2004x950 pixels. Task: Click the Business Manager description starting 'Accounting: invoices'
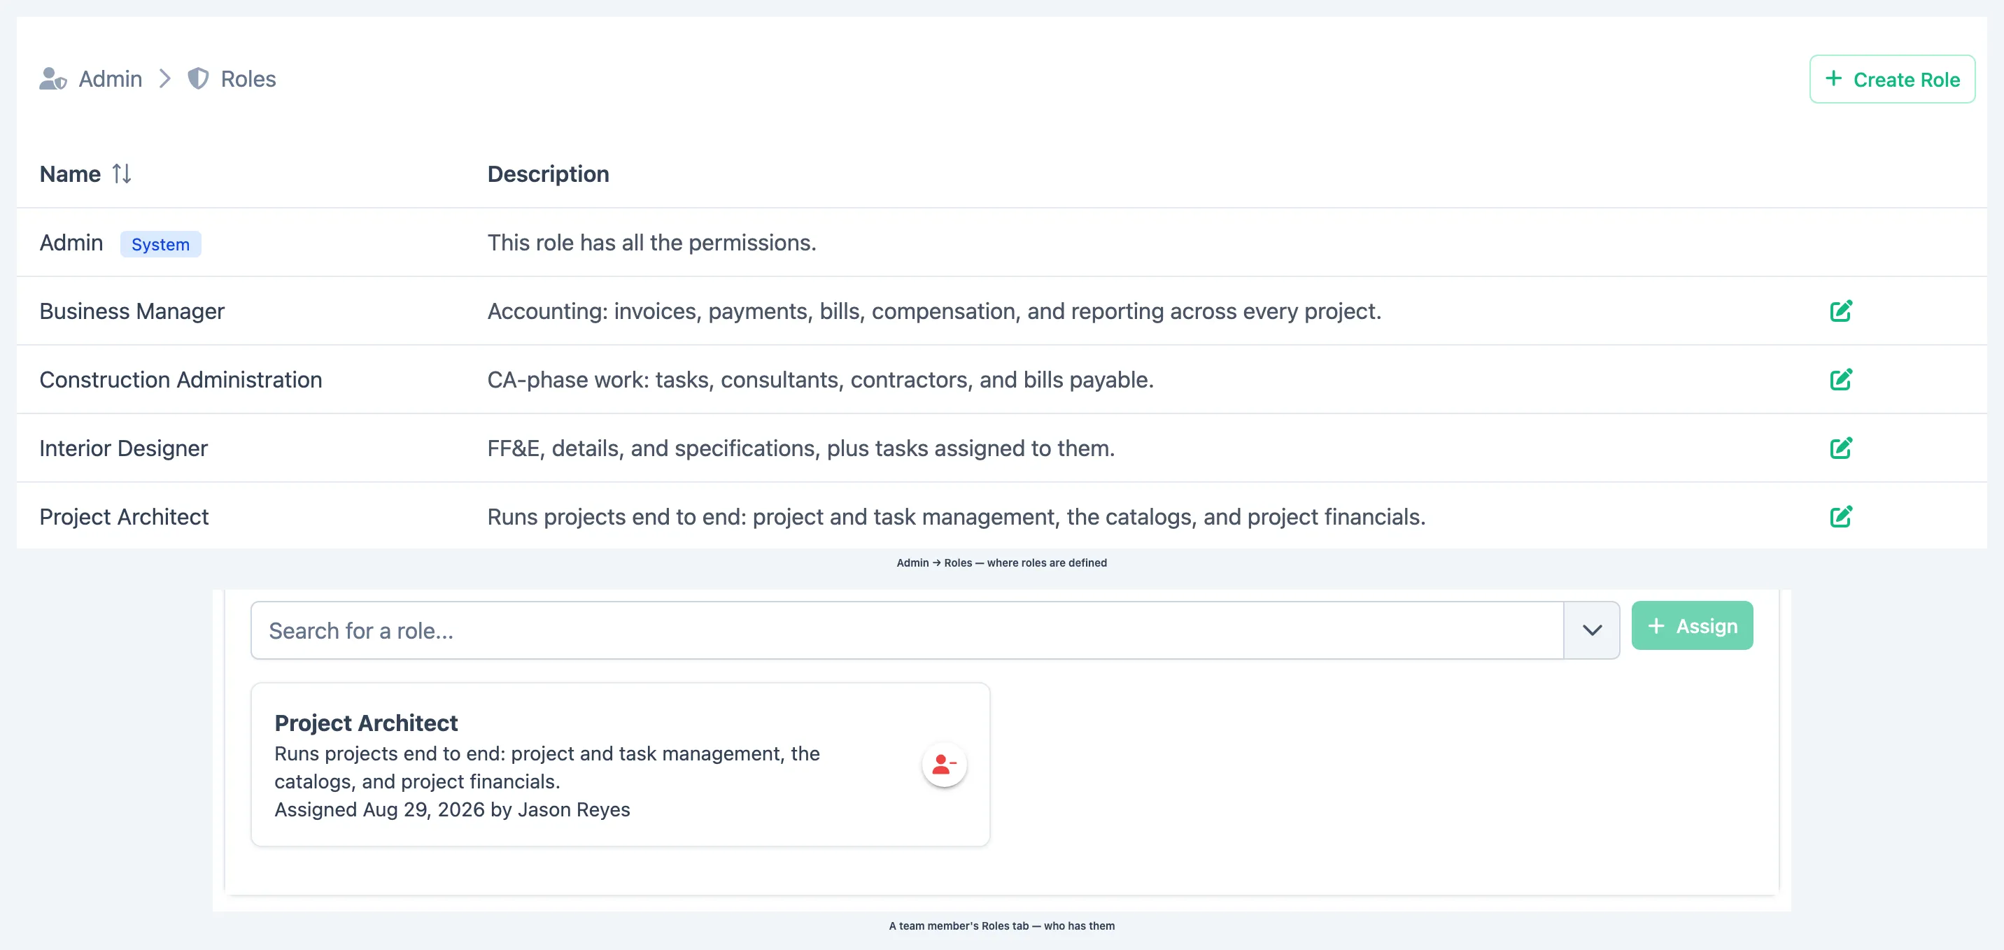(x=933, y=311)
